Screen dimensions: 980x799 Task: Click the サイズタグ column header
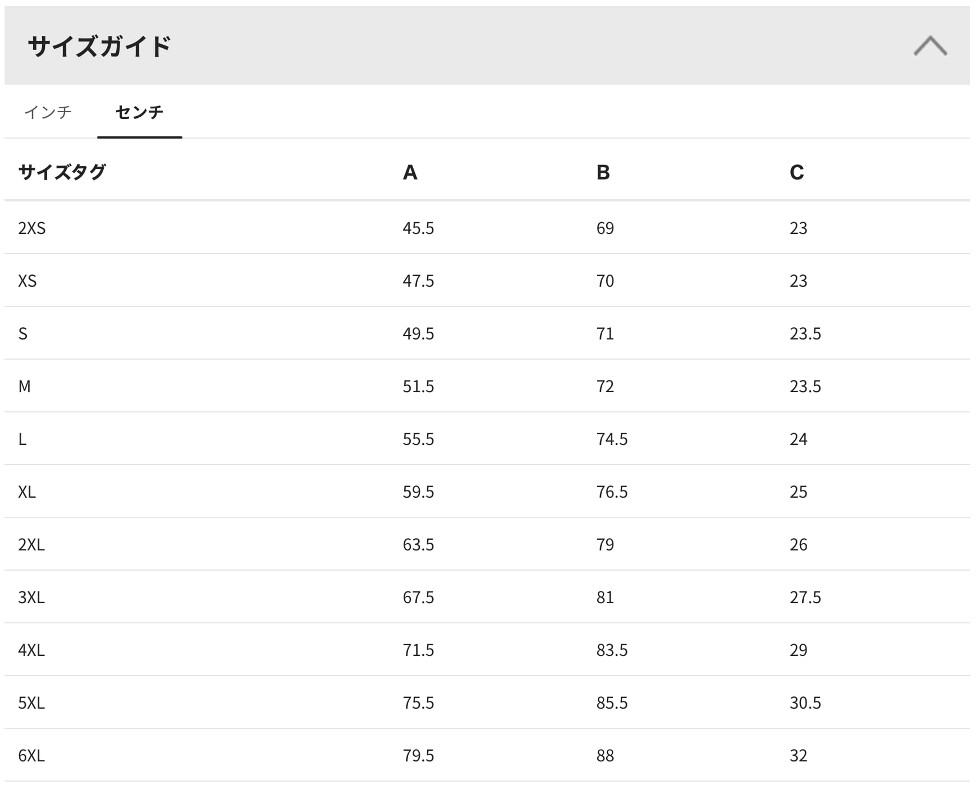[x=62, y=172]
